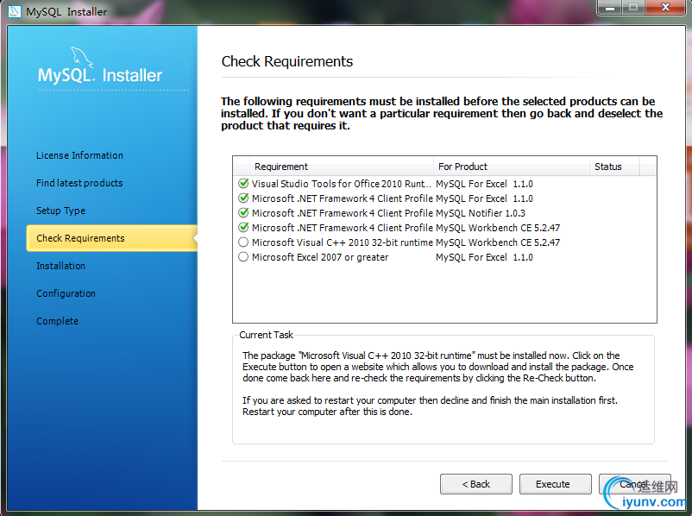Close the MySQL Installer window
The height and width of the screenshot is (516, 692).
(x=665, y=8)
